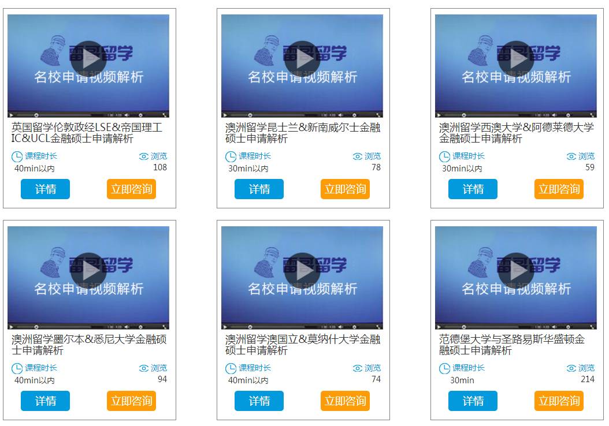
Task: Play the 澳洲留学西澳大学&阿德莱德大学 video
Action: tap(516, 59)
